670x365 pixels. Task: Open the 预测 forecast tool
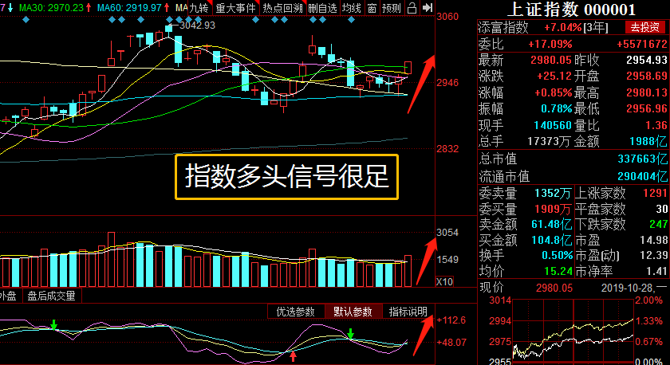pyautogui.click(x=392, y=8)
